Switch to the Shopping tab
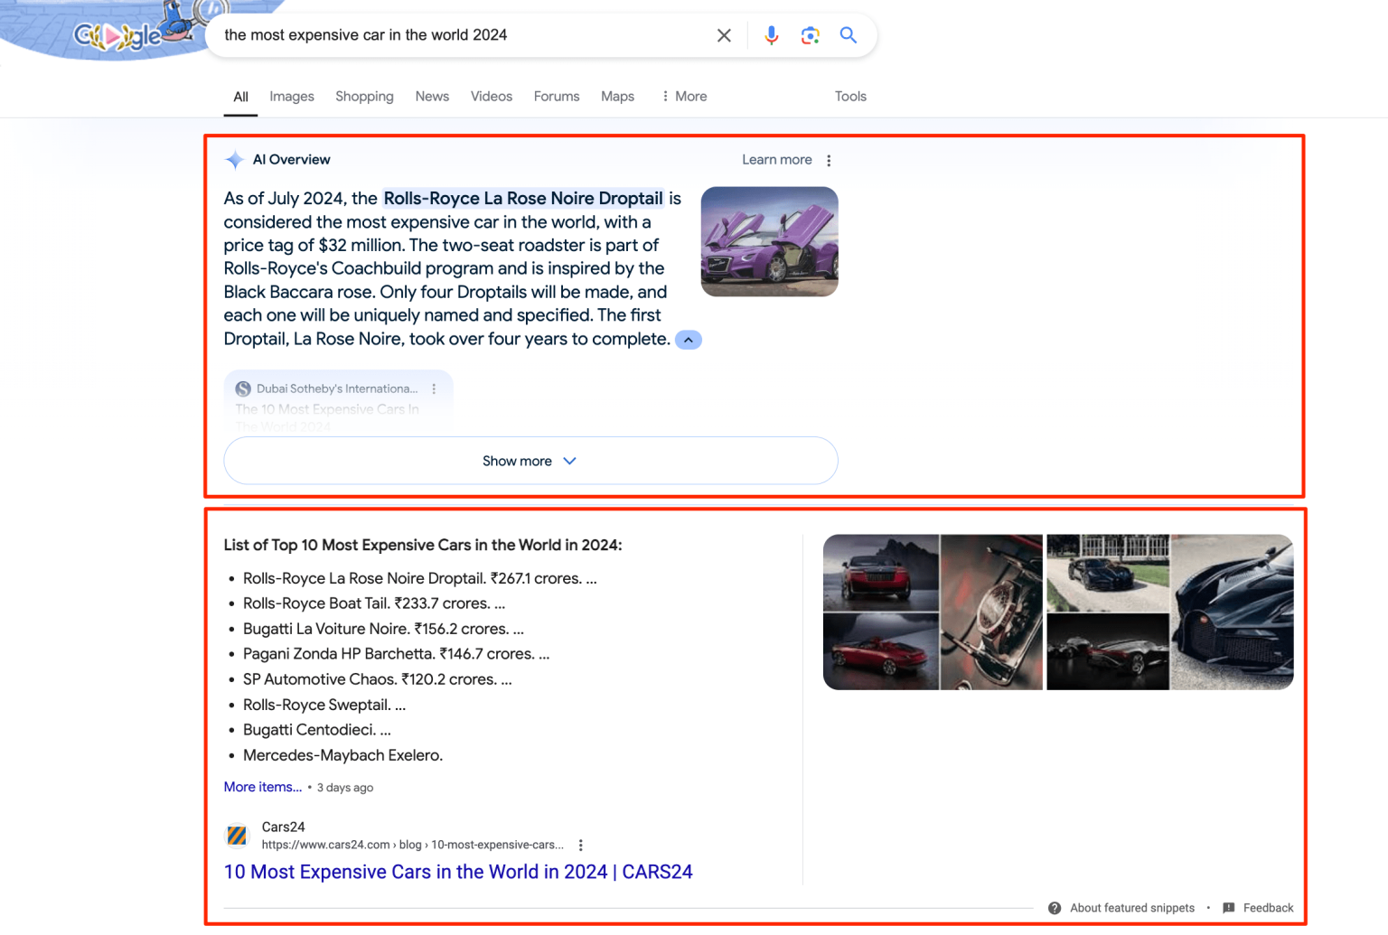This screenshot has width=1388, height=935. [364, 96]
